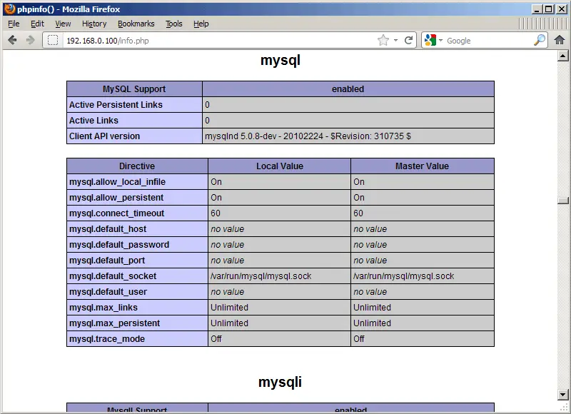
Task: Click local value Unlimited for mysql.max_links
Action: click(229, 307)
